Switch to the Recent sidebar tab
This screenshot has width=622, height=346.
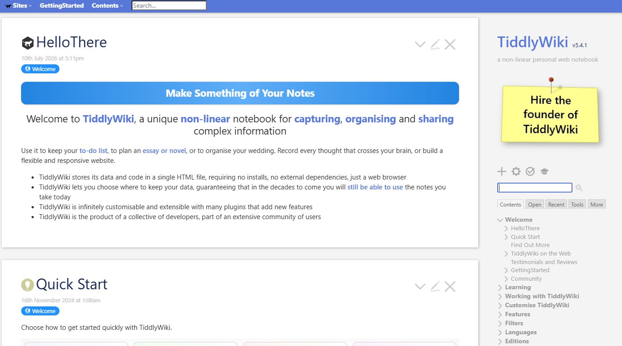tap(556, 204)
